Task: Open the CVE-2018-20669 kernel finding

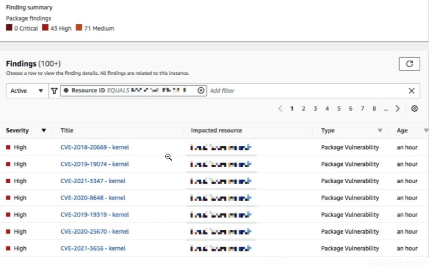Action: point(94,147)
